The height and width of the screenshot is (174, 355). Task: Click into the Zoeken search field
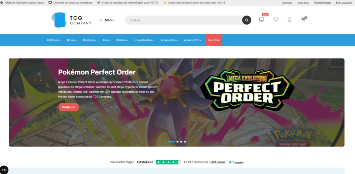[183, 20]
